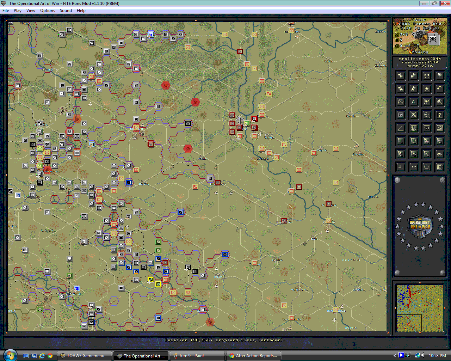The height and width of the screenshot is (361, 451).
Task: Click the crossed X icon beside the grey counter button
Action: tap(414, 115)
